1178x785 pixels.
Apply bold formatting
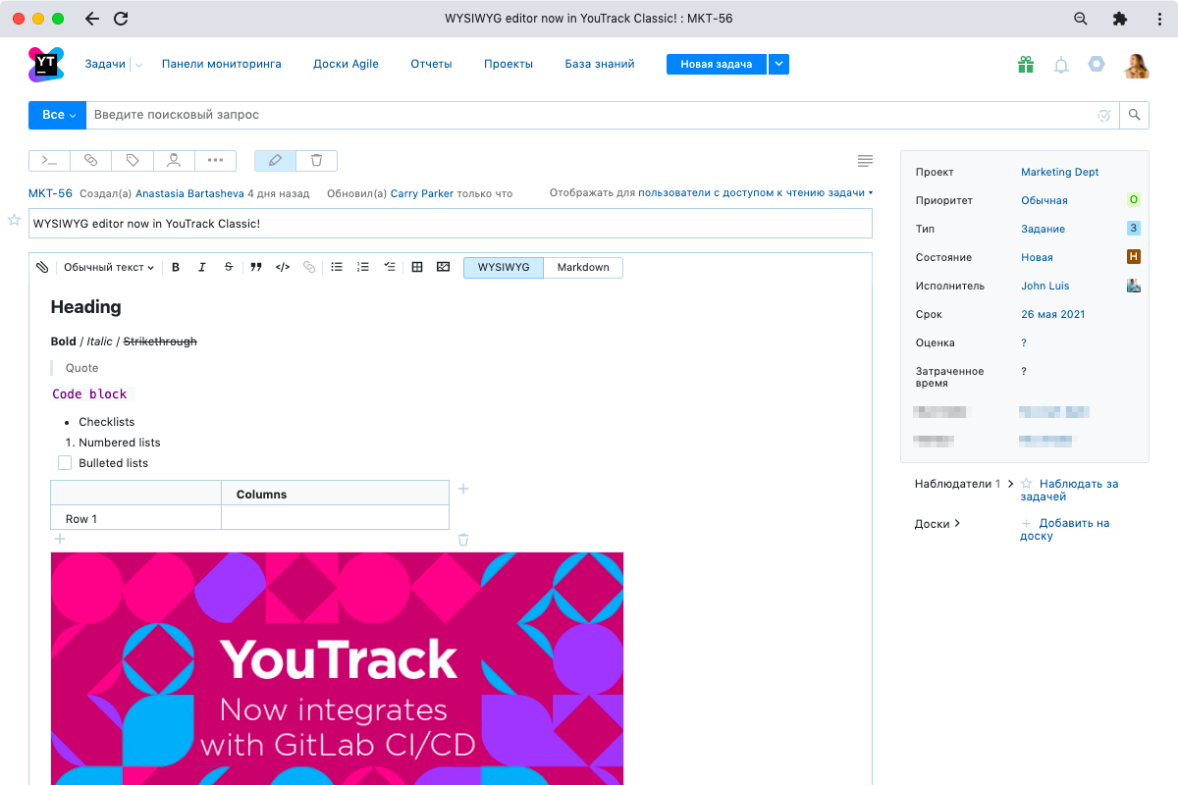176,267
